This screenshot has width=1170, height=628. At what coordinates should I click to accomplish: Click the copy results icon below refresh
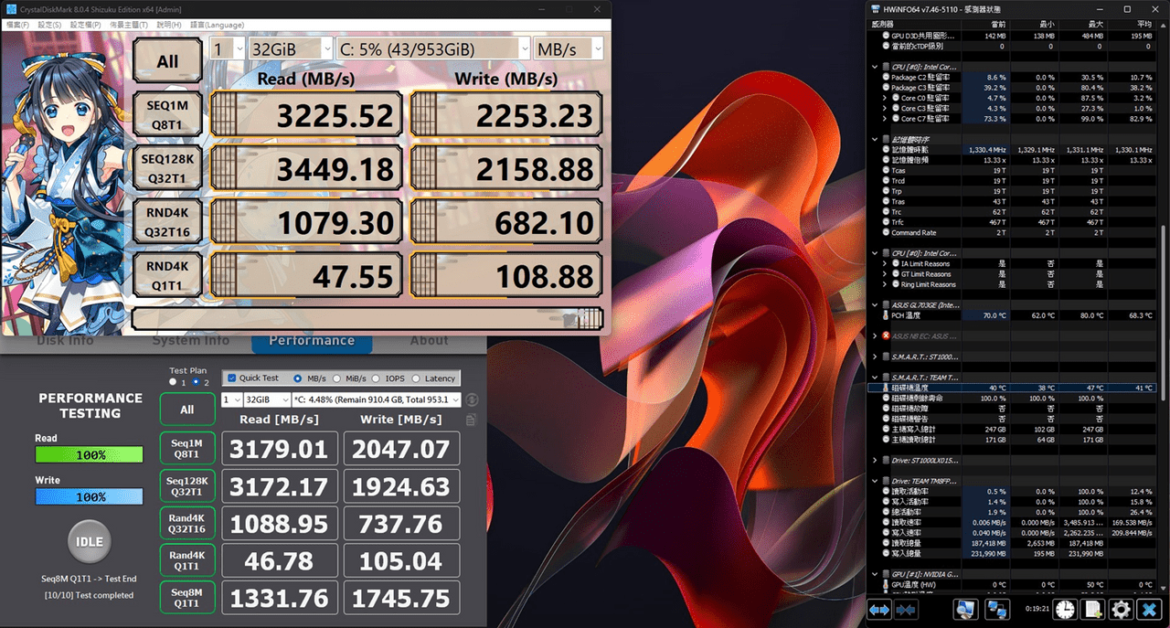[x=472, y=420]
